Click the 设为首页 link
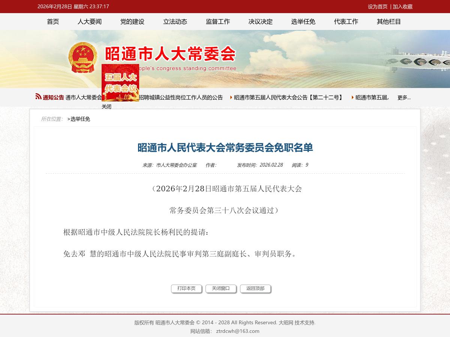This screenshot has width=450, height=337. (378, 7)
